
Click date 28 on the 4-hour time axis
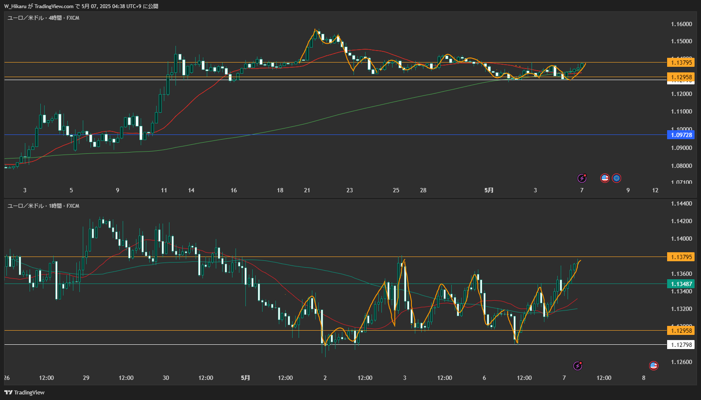point(423,190)
